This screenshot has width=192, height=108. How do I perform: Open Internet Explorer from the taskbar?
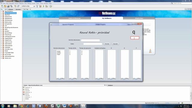coord(27,106)
